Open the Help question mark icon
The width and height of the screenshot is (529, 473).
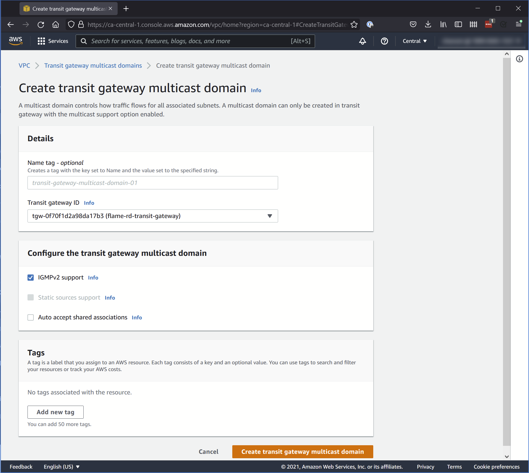coord(384,41)
